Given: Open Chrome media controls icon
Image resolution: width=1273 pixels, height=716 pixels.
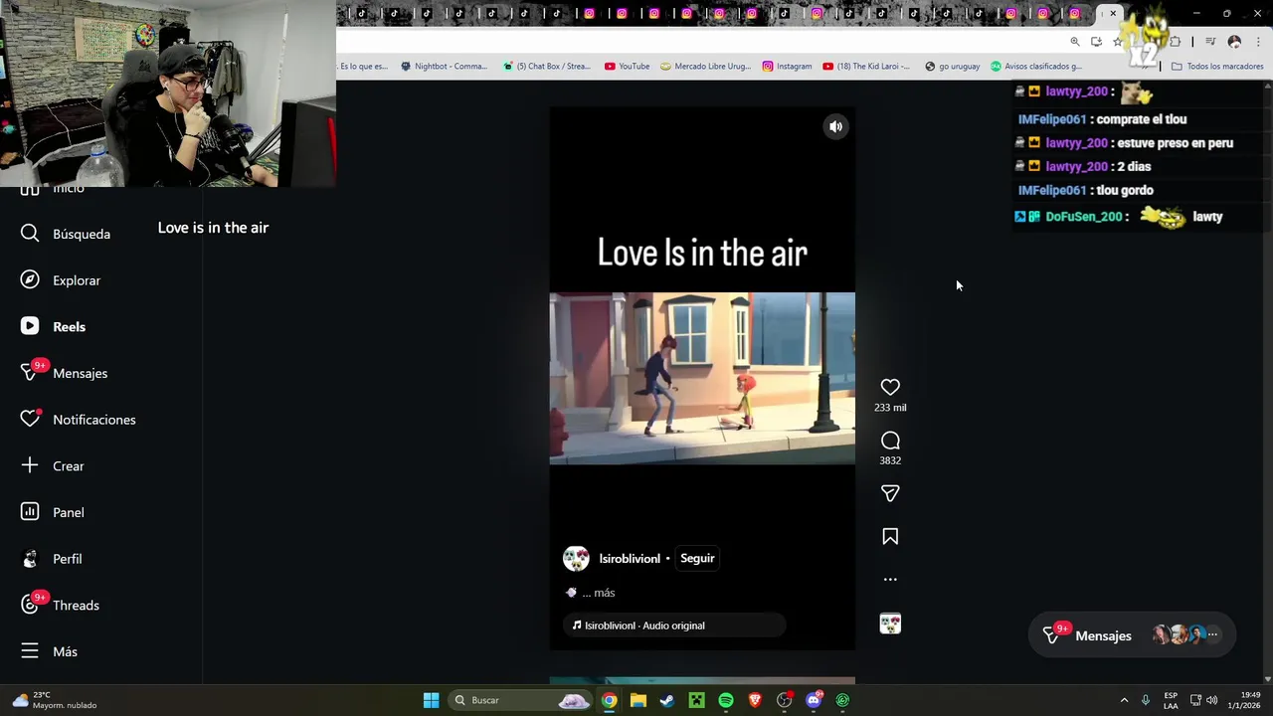Looking at the screenshot, I should click(x=1210, y=42).
